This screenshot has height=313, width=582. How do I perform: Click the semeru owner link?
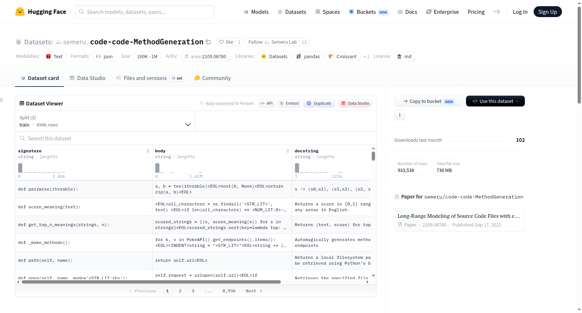(74, 42)
